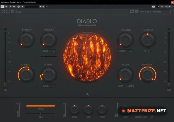This screenshot has height=122, width=174.
Task: Enable the W write automation button
Action: pos(14,7)
